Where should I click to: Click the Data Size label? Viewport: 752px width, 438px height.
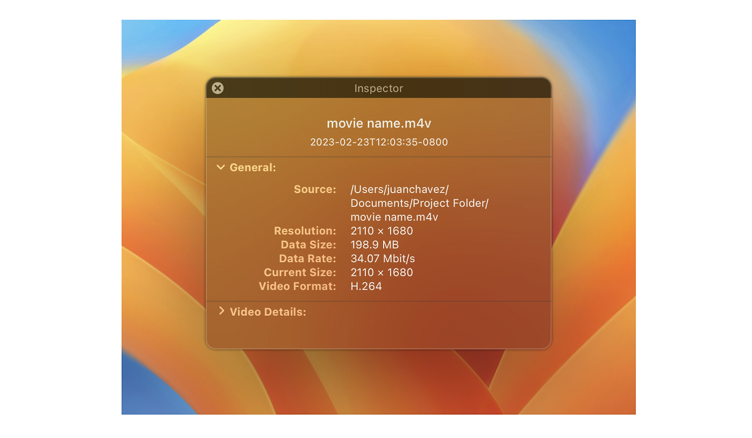[308, 245]
